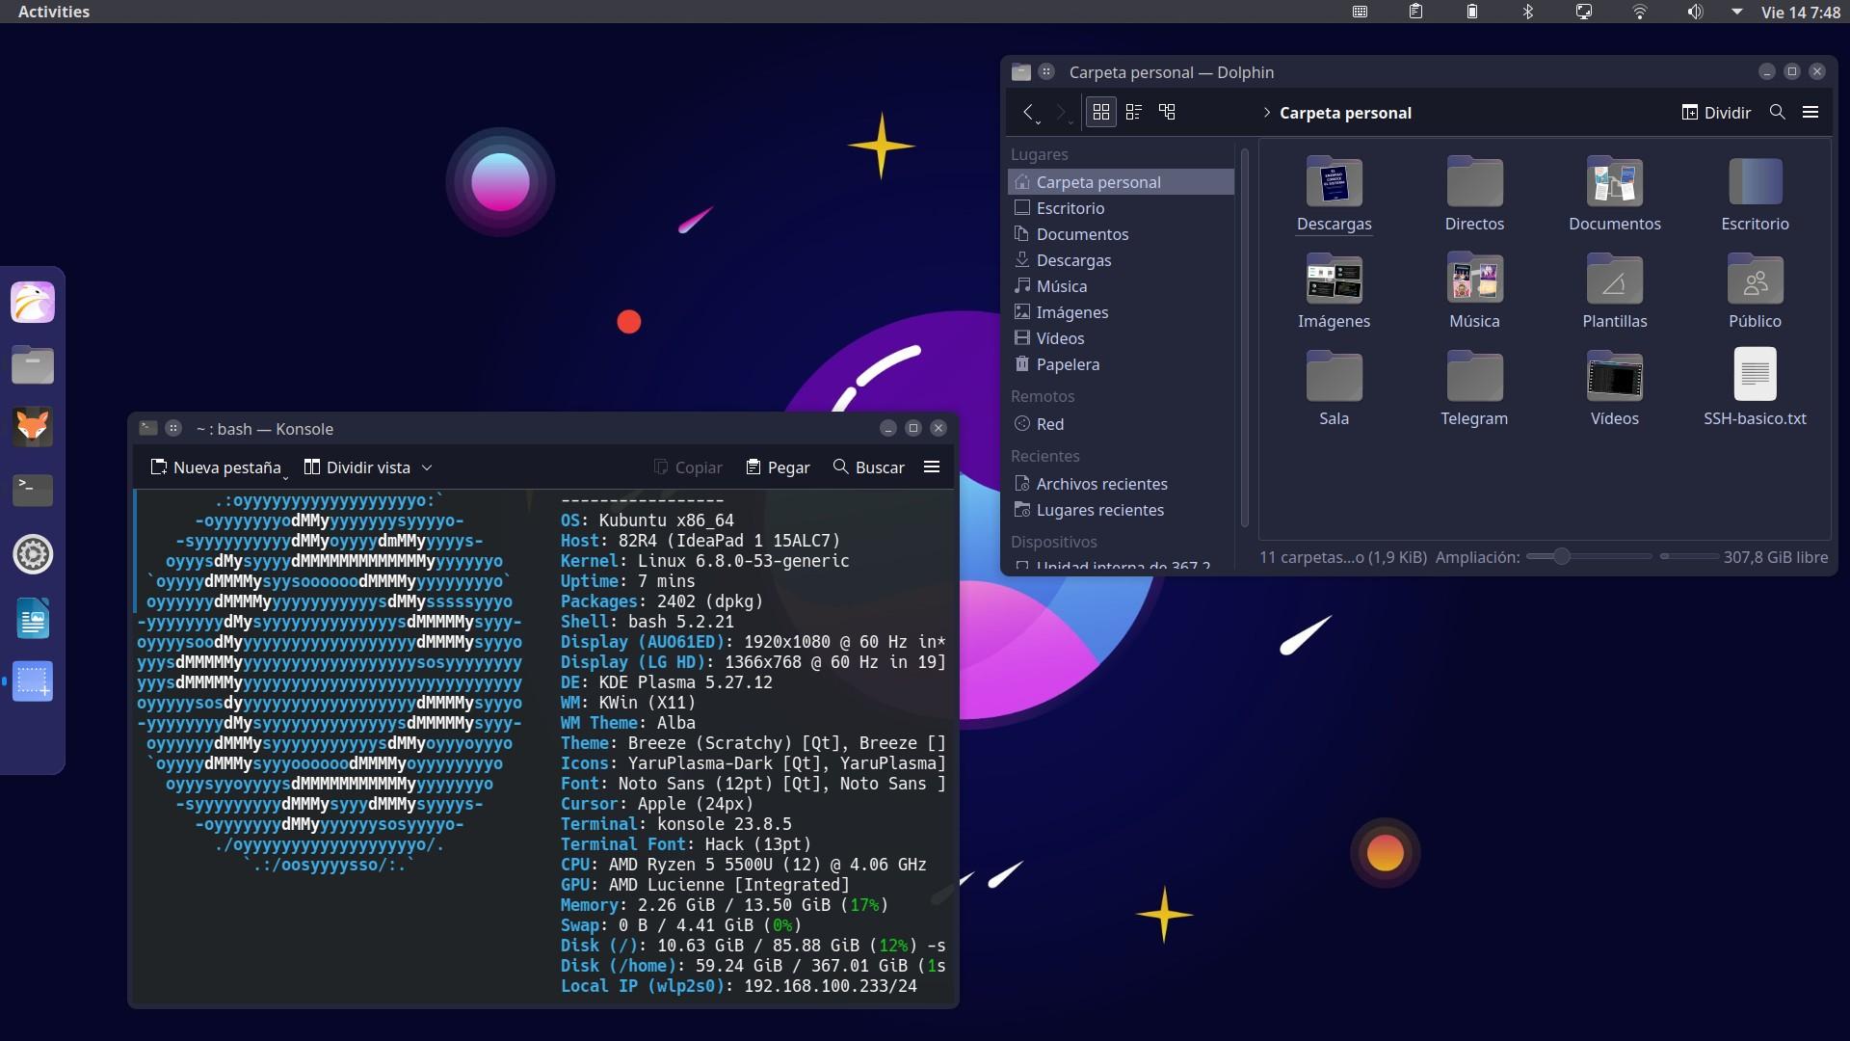The image size is (1850, 1041).
Task: Select the Sala folder icon
Action: pyautogui.click(x=1334, y=376)
